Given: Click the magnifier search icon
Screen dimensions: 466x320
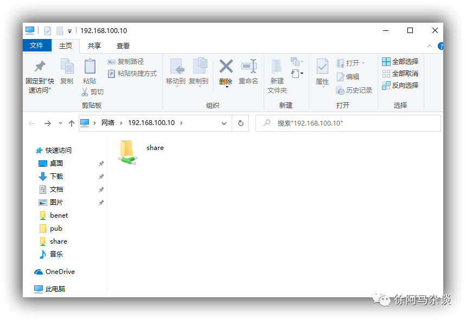Looking at the screenshot, I should [x=267, y=123].
